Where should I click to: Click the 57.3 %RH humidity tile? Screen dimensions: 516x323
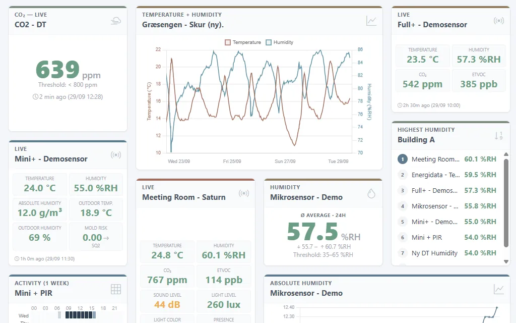(x=479, y=56)
